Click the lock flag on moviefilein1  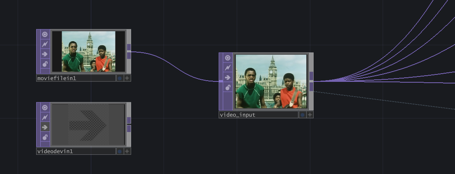coord(45,64)
